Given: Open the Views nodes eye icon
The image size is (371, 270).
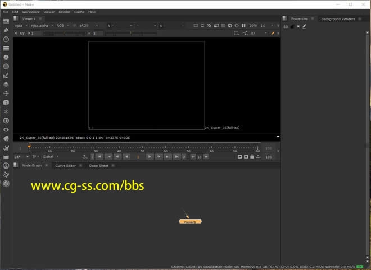Looking at the screenshot, I should (x=6, y=129).
